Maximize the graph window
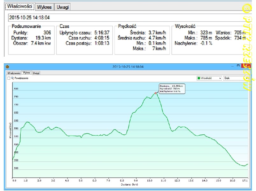 tap(238, 66)
